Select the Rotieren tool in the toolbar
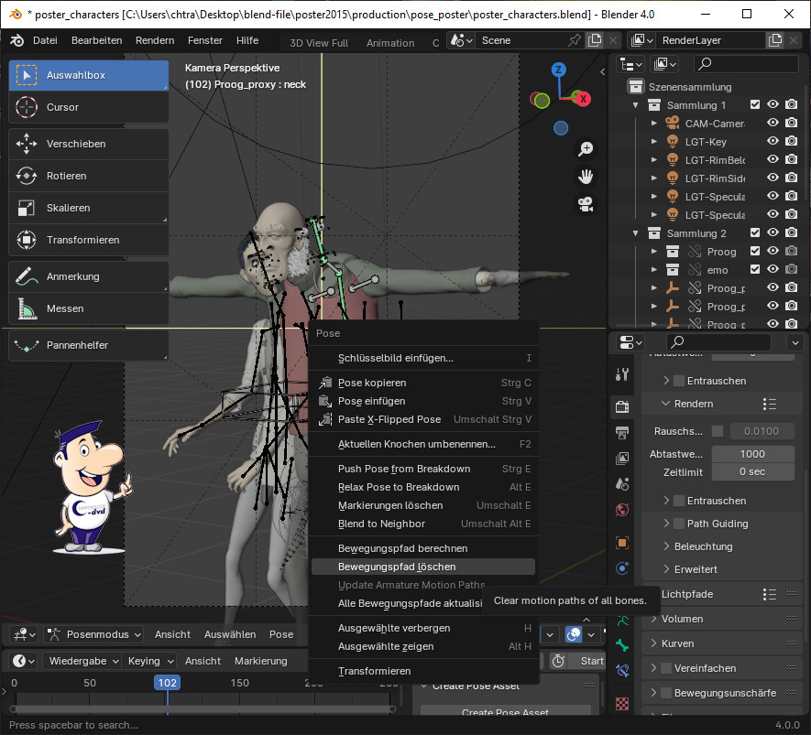This screenshot has width=811, height=735. pos(88,176)
